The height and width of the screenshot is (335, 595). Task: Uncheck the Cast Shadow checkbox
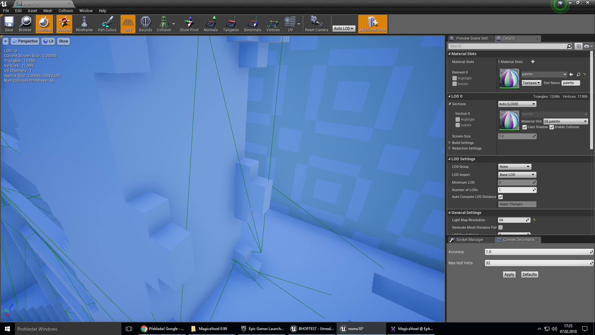pos(525,127)
